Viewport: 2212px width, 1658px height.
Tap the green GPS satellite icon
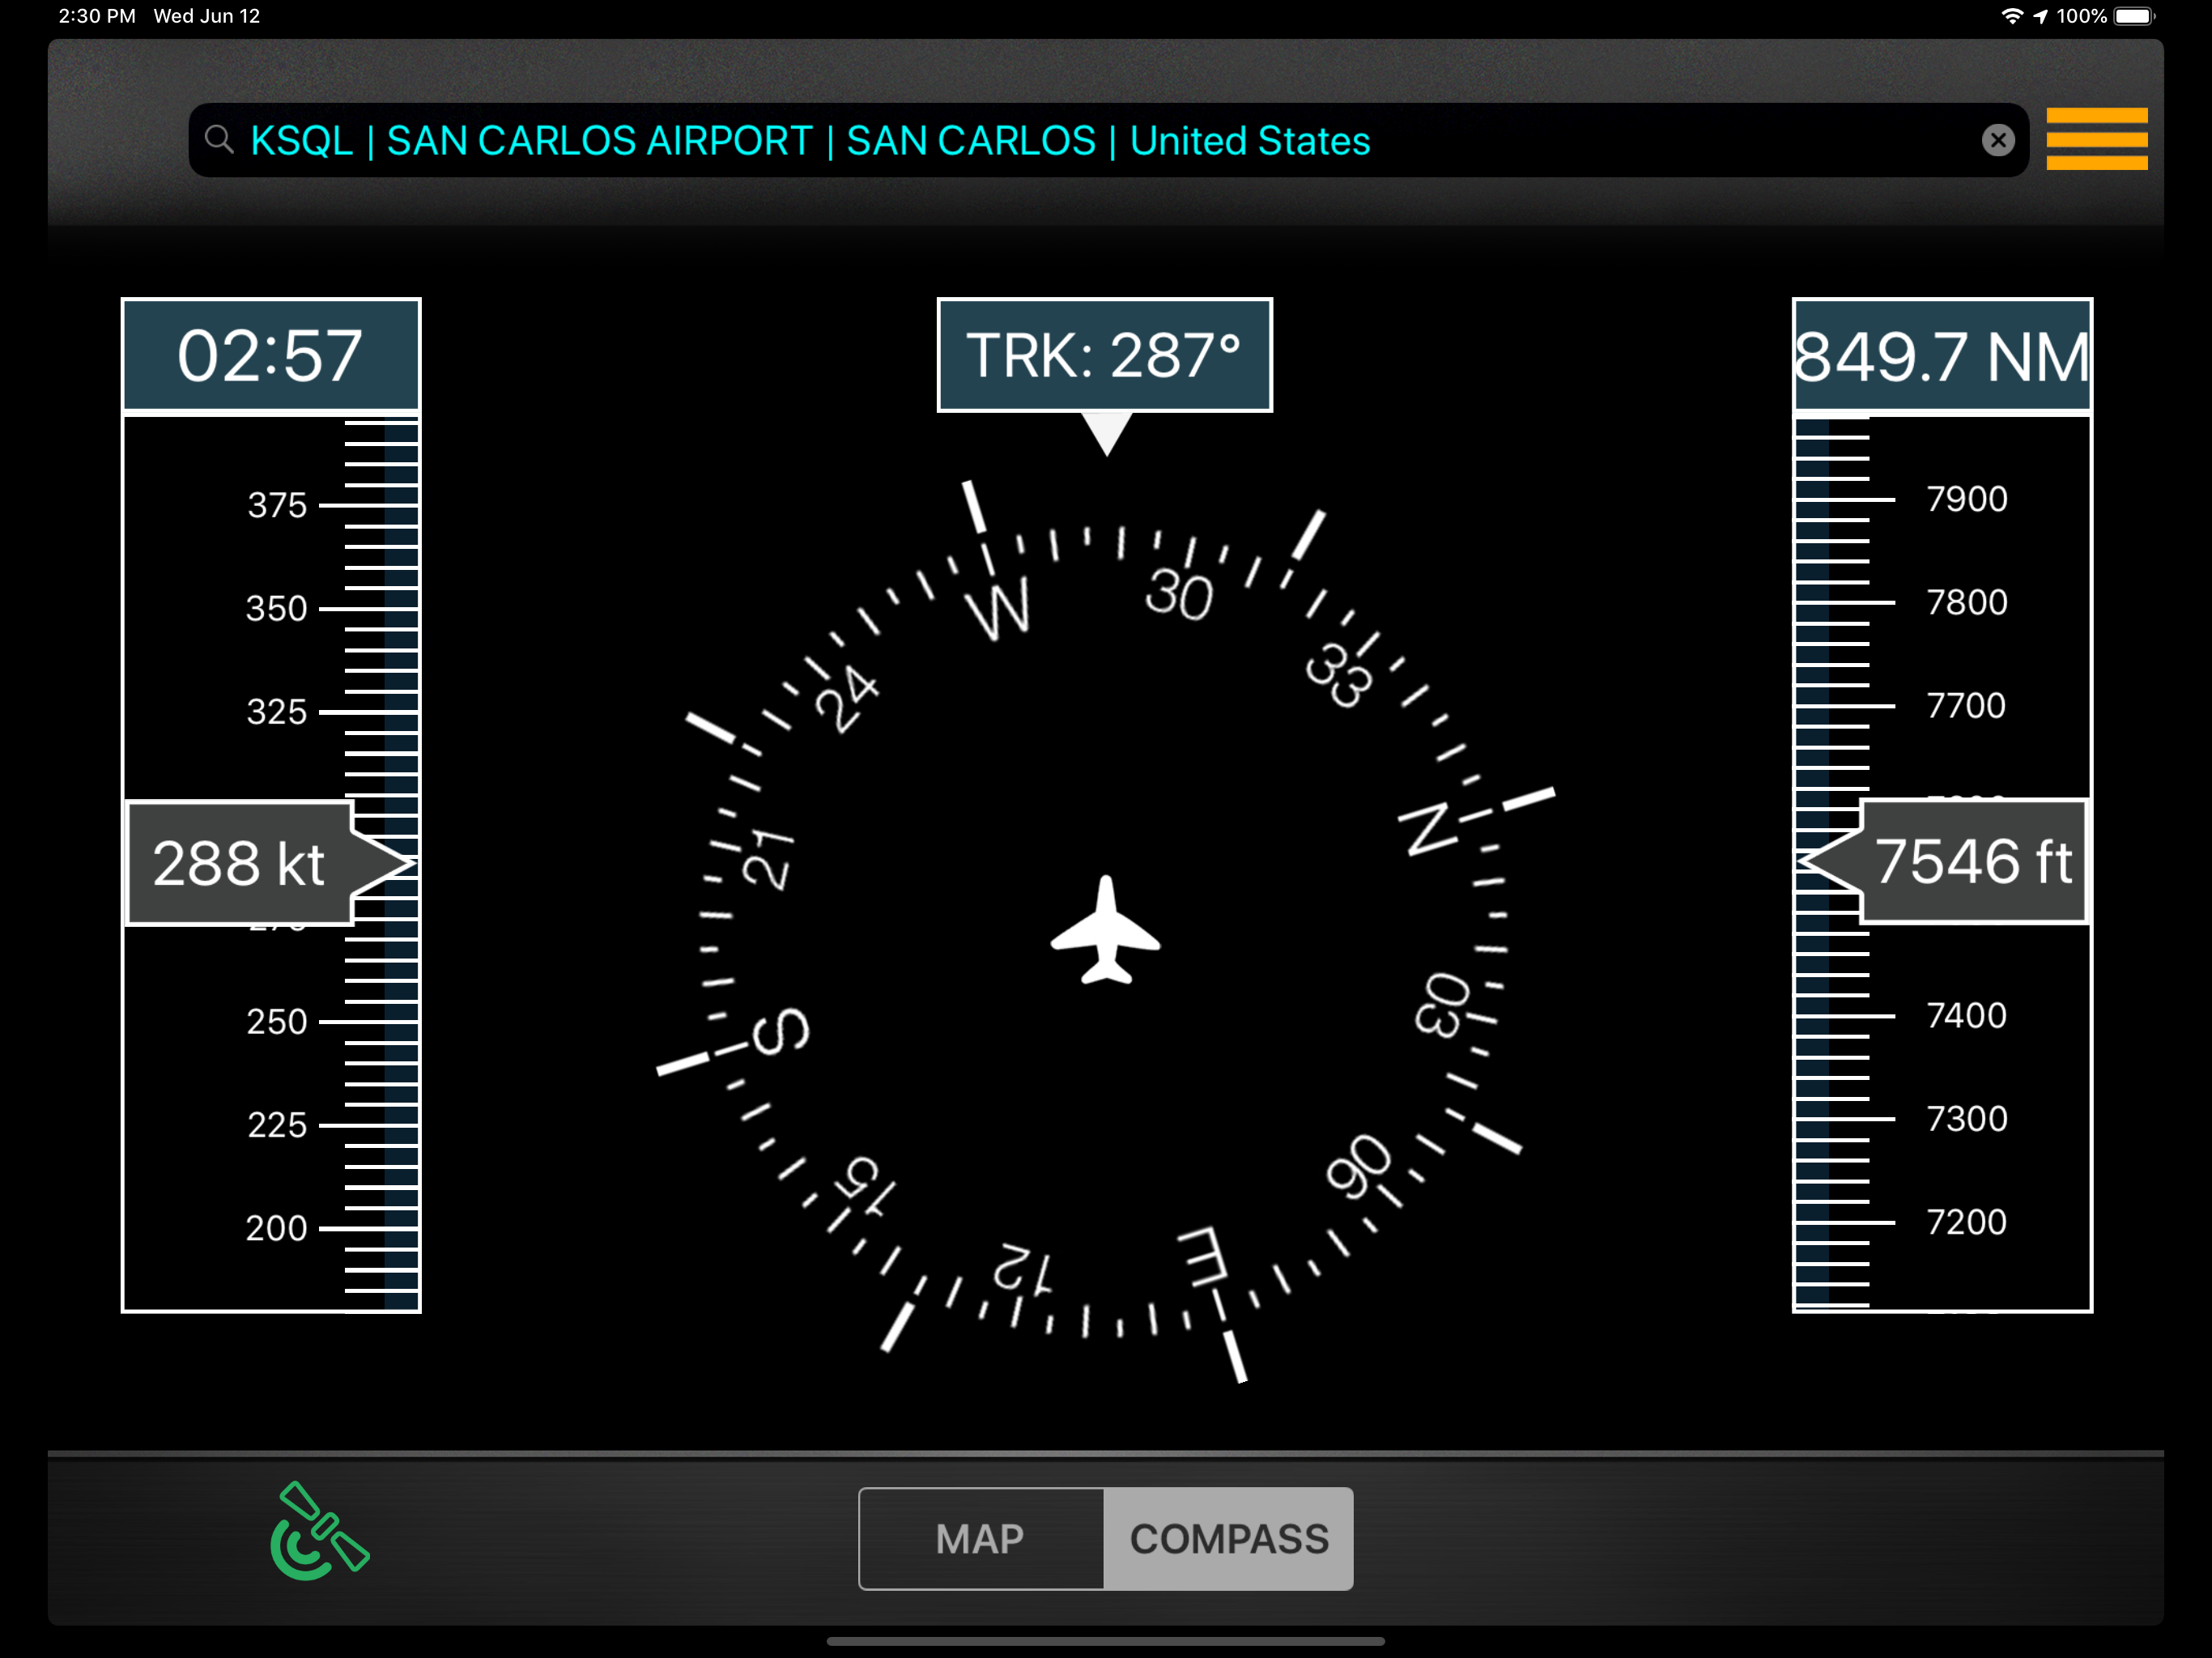coord(319,1530)
